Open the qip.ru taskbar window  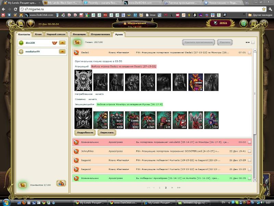point(193,203)
